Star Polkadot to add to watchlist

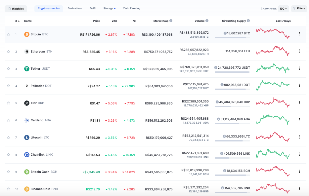click(x=9, y=86)
